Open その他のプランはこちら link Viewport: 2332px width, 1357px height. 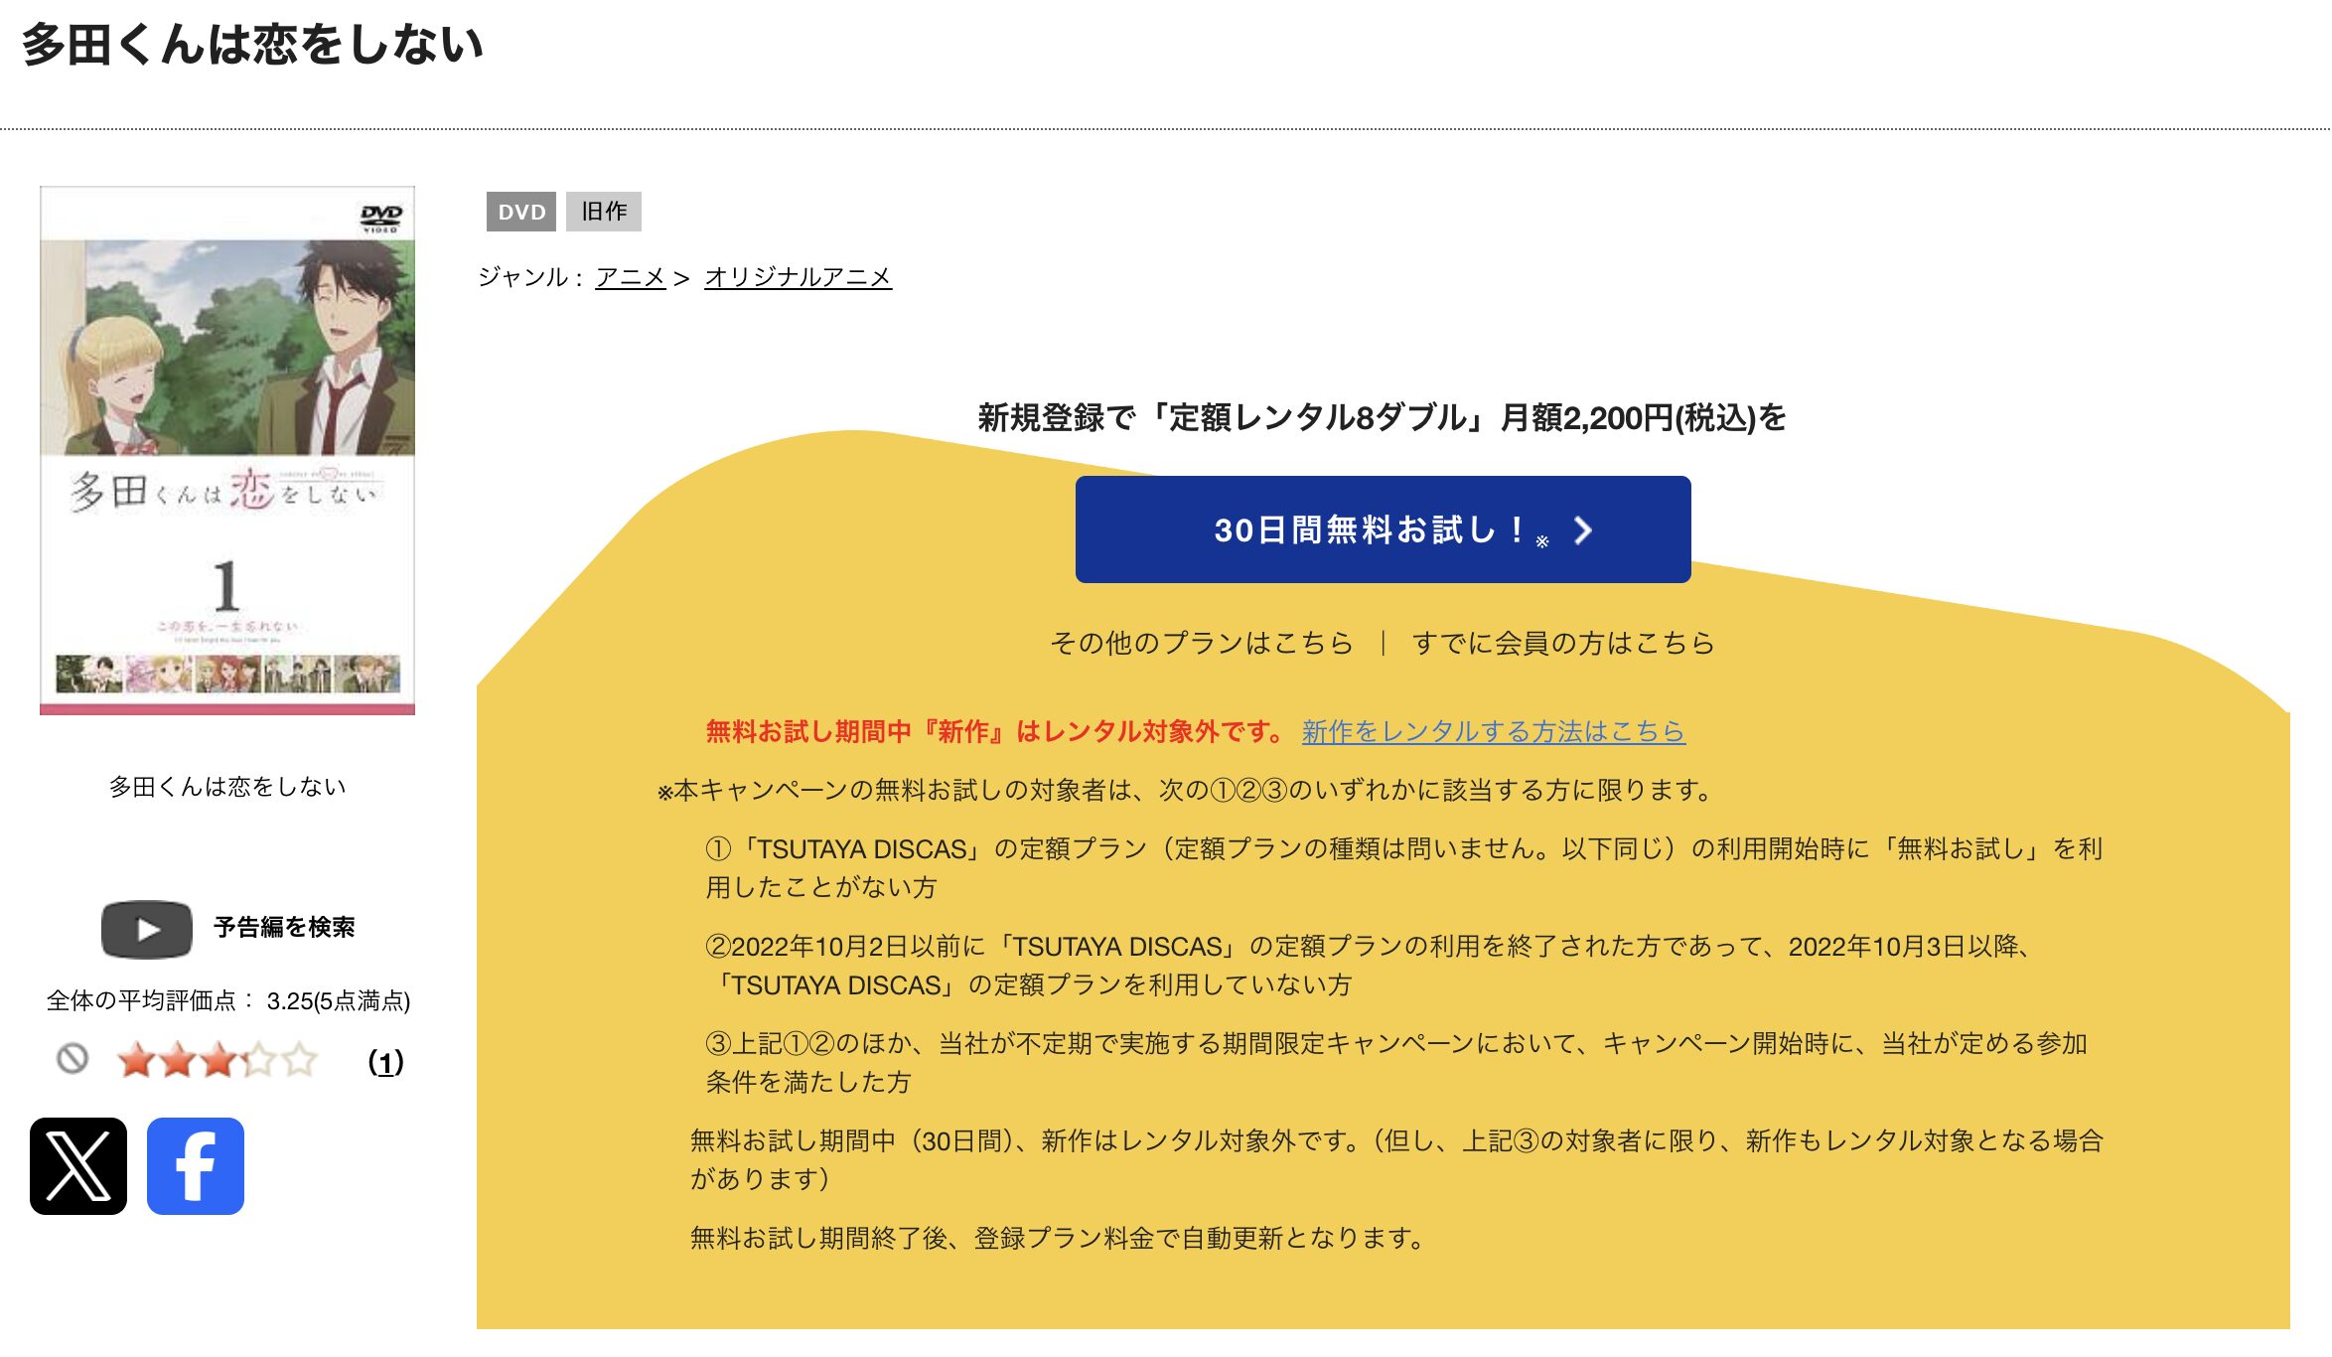(x=1202, y=643)
